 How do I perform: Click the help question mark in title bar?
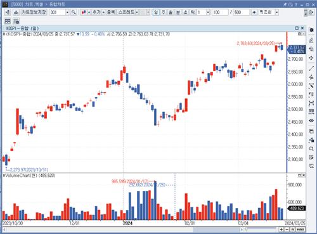coord(296,4)
